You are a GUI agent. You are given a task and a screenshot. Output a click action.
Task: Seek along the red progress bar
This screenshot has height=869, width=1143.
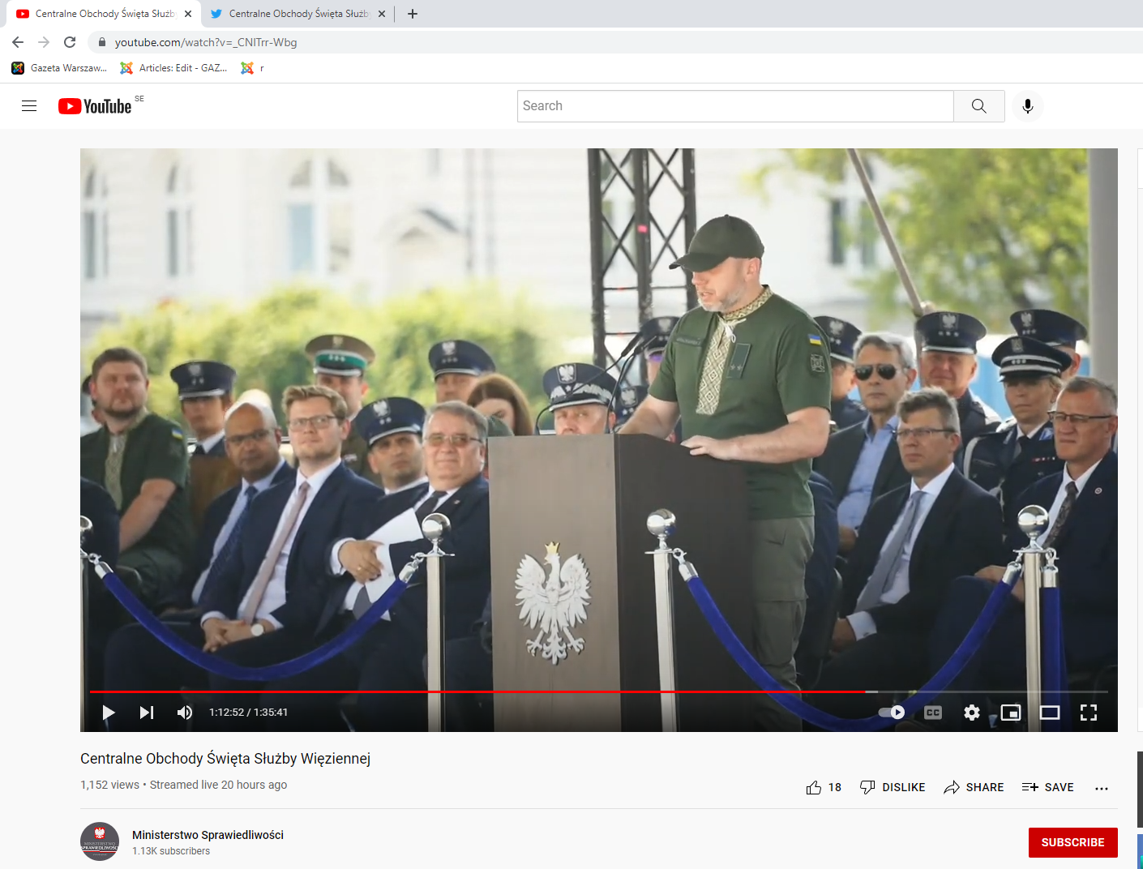[x=486, y=691]
